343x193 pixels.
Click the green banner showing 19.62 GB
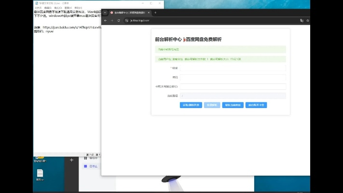220,59
